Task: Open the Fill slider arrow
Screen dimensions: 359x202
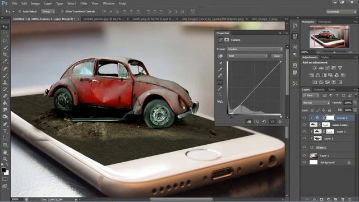Action: click(x=355, y=110)
